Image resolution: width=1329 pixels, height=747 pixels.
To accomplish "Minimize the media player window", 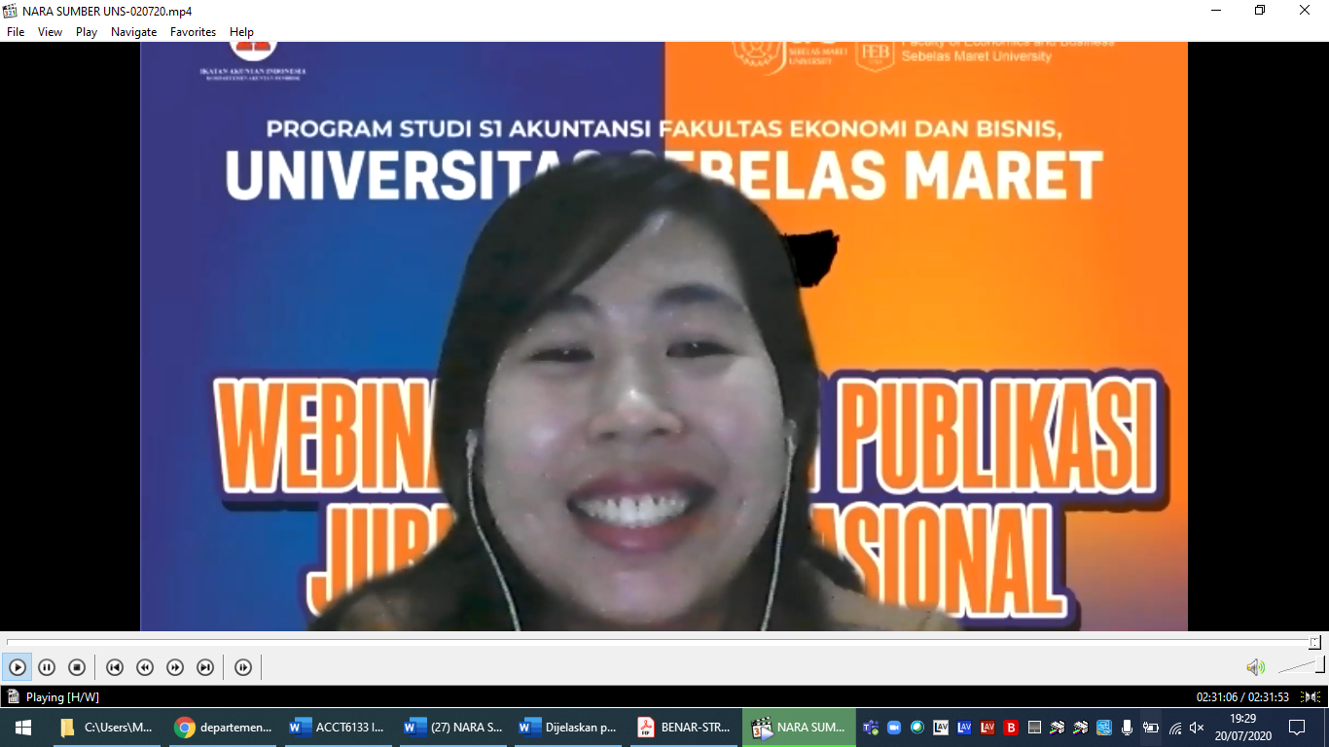I will click(x=1216, y=11).
